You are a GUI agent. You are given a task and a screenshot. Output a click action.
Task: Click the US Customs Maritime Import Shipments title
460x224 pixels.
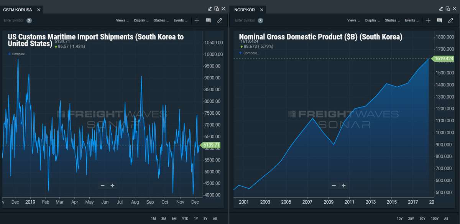pos(95,40)
